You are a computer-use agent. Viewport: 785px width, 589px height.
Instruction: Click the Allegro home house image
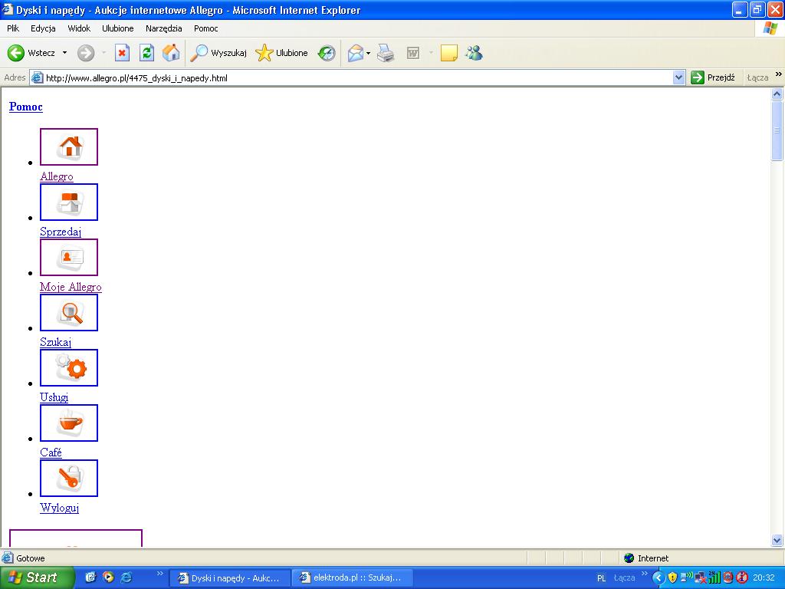pyautogui.click(x=69, y=146)
